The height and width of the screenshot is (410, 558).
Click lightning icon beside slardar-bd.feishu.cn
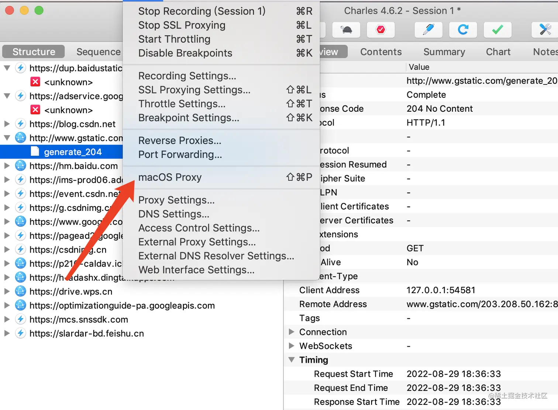point(21,333)
